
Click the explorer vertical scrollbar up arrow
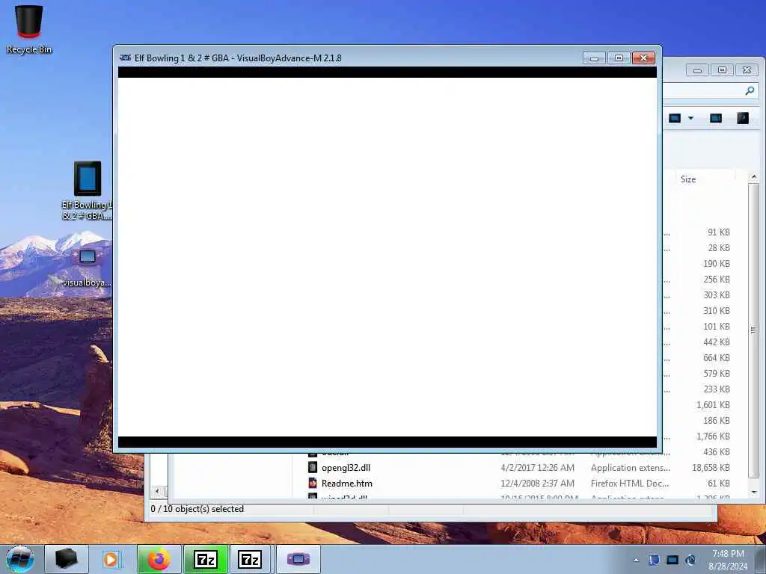(x=754, y=176)
